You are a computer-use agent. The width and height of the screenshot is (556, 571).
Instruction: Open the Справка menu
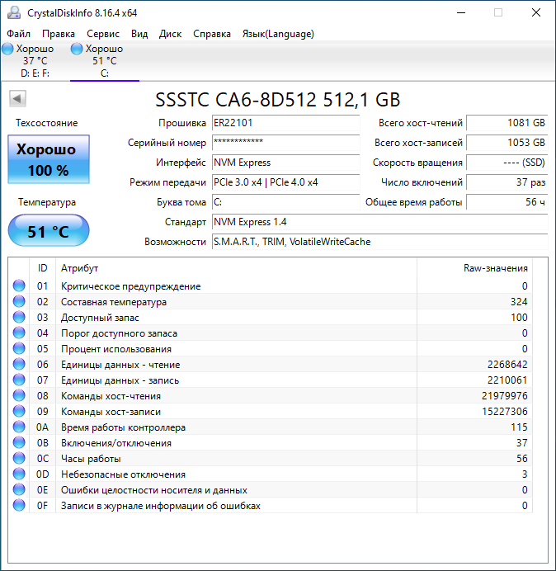coord(211,34)
